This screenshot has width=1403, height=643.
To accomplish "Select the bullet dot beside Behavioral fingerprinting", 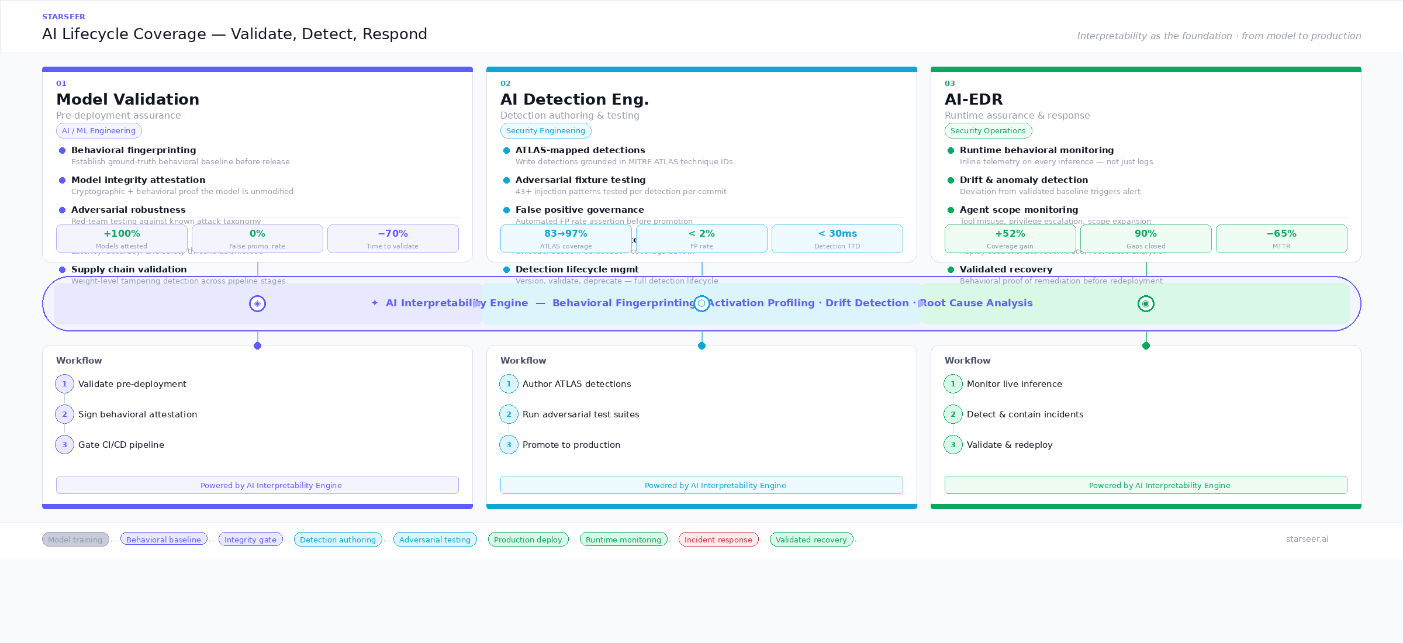I will tap(62, 151).
